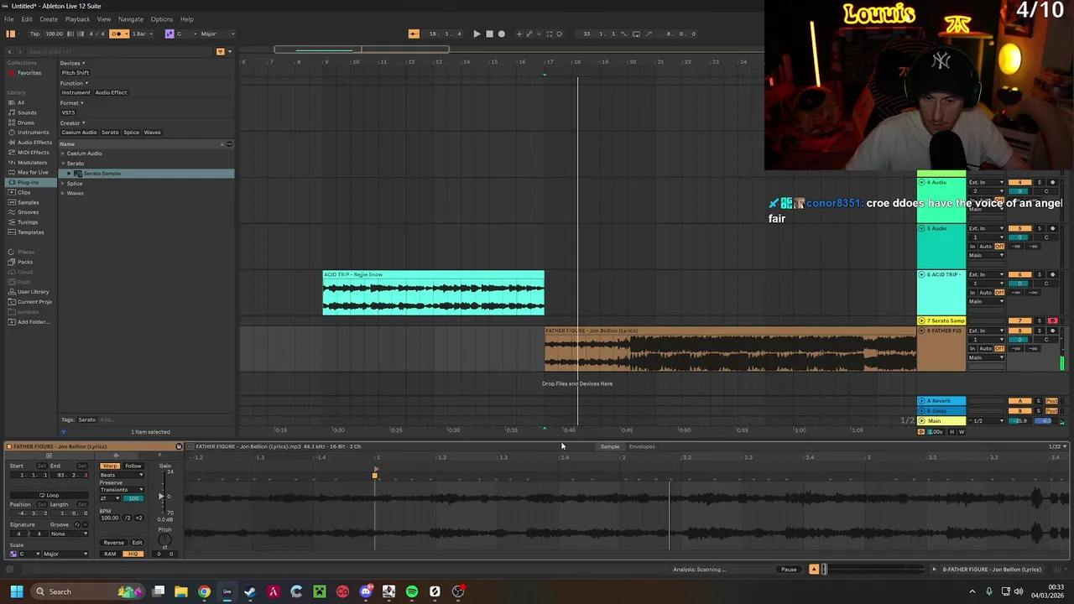The height and width of the screenshot is (604, 1074).
Task: Open Spotify from the taskbar
Action: (411, 591)
